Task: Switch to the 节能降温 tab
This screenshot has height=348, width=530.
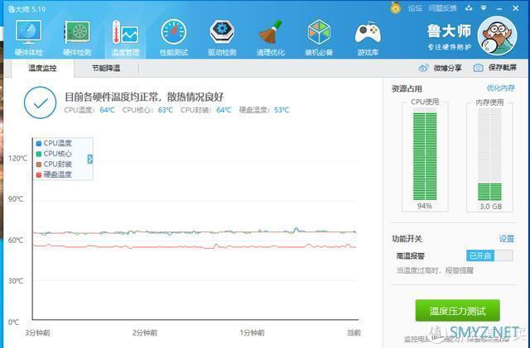Action: click(x=106, y=68)
